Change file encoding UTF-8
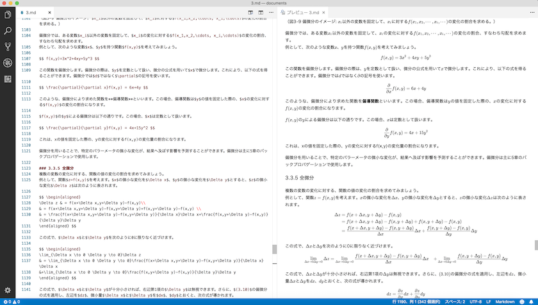 click(x=475, y=302)
